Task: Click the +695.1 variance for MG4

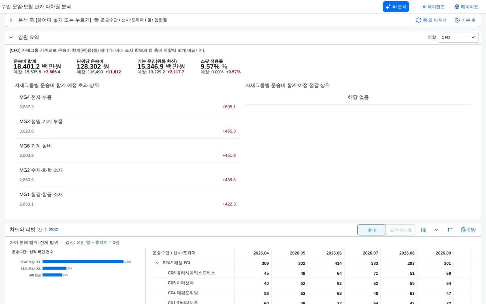Action: pos(229,107)
